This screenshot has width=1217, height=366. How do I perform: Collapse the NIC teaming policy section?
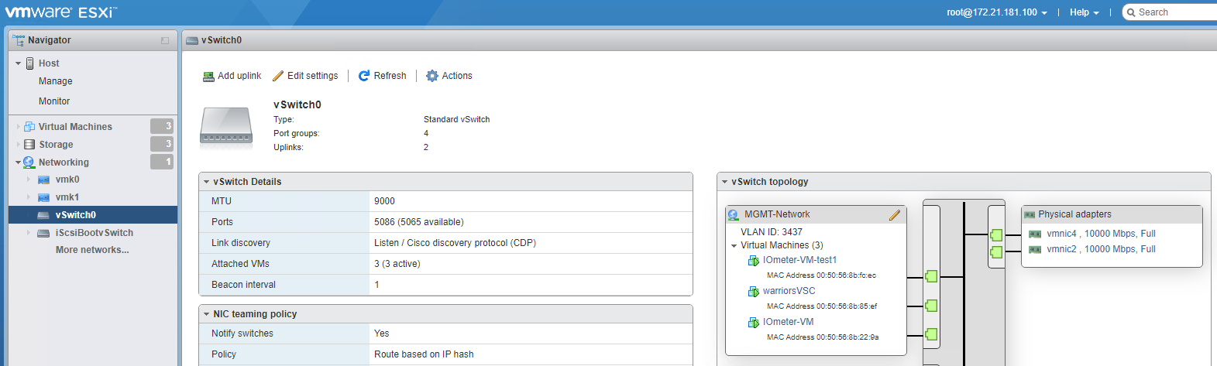click(x=207, y=314)
